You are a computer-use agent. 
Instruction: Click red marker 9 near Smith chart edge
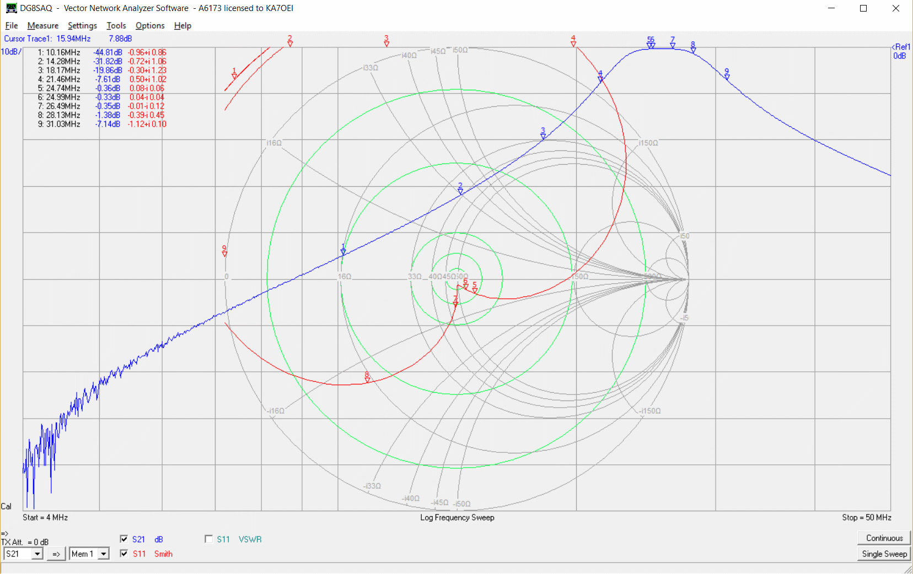[224, 251]
